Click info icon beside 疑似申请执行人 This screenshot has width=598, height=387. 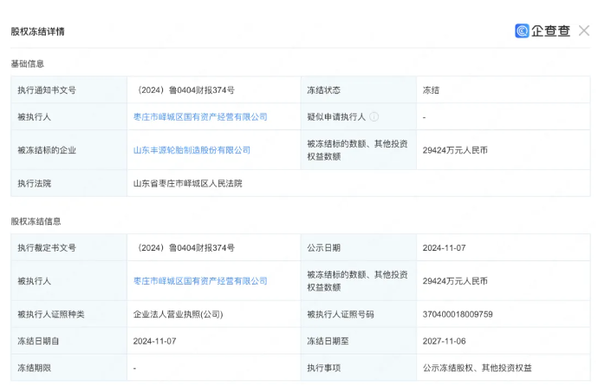pos(374,116)
